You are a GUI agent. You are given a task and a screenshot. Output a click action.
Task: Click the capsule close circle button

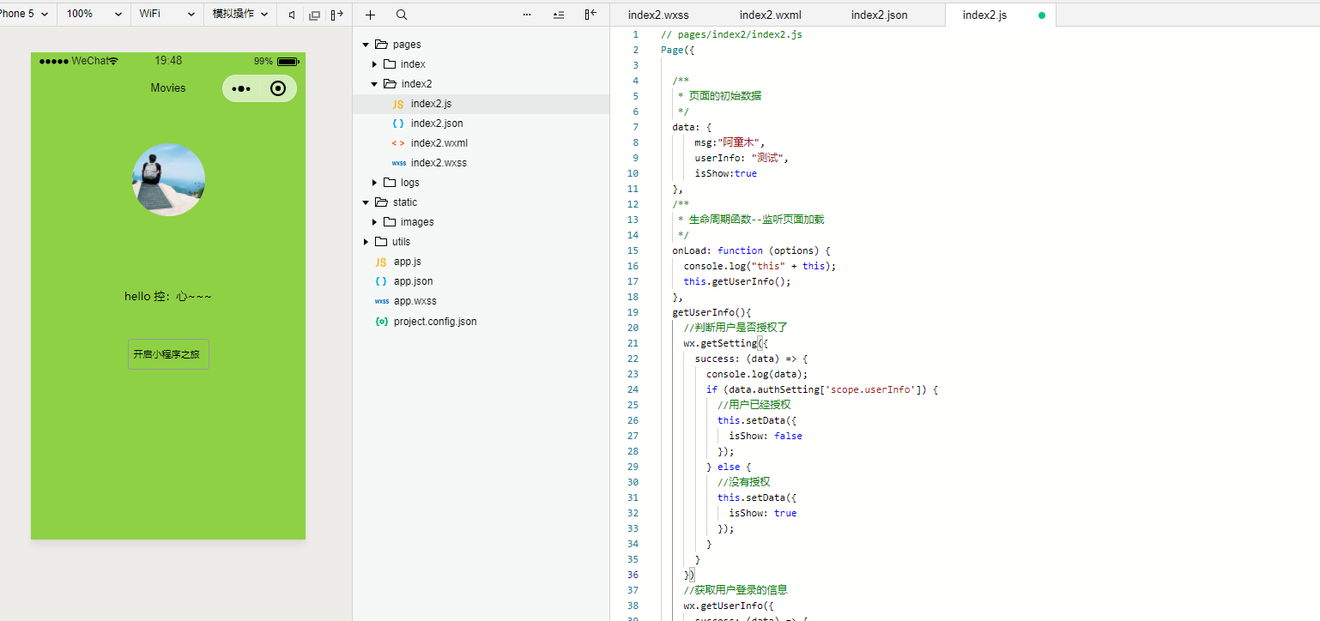click(277, 88)
